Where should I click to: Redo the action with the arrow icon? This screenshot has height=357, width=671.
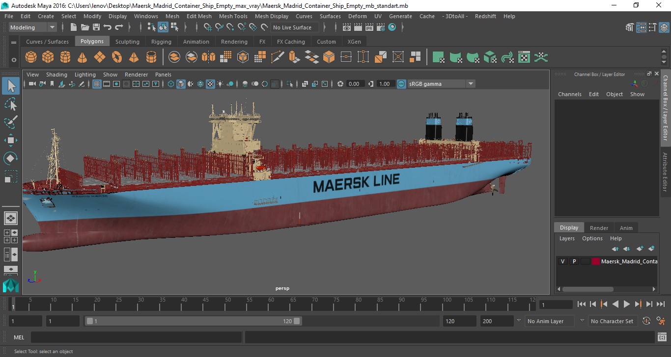coord(119,27)
